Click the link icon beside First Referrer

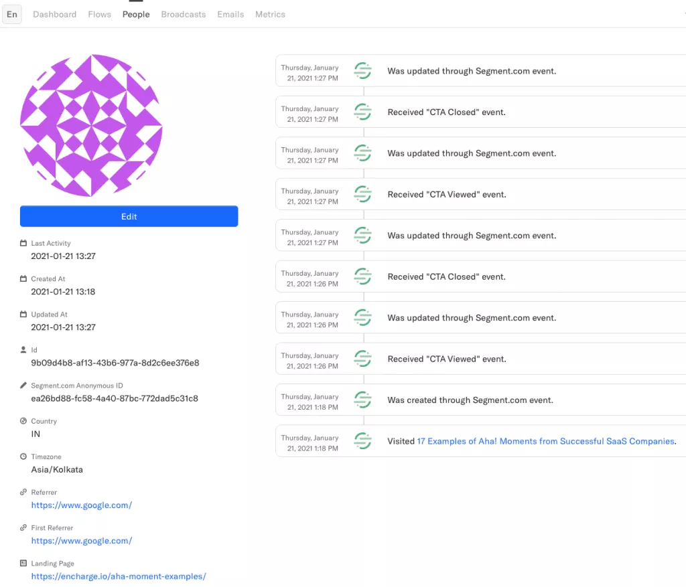(23, 527)
